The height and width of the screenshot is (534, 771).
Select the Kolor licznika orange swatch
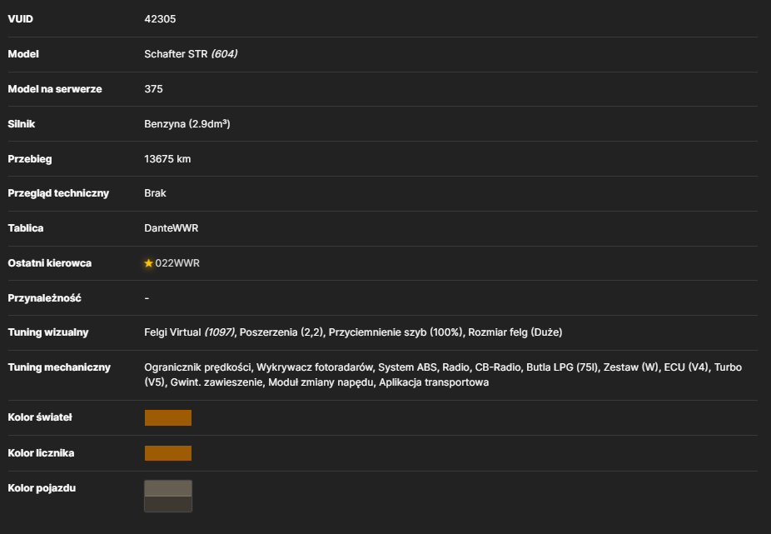(168, 453)
